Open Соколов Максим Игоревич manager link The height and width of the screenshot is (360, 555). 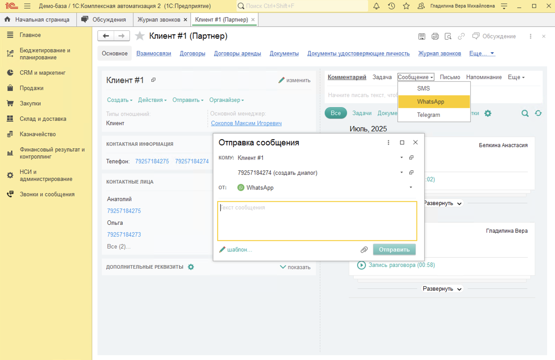coord(246,123)
